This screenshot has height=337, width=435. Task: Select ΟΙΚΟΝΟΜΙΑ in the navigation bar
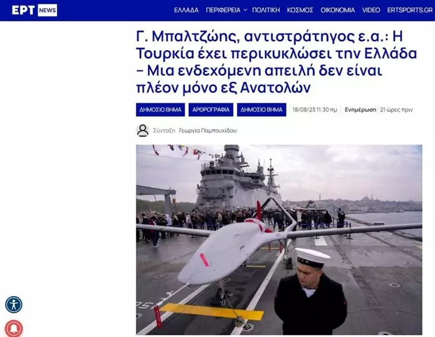(337, 11)
